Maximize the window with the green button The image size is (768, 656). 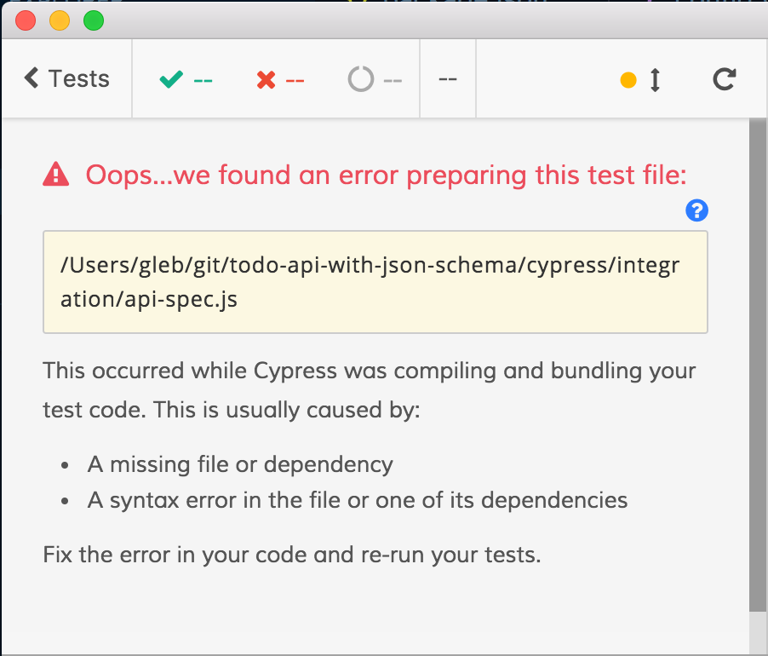(x=93, y=20)
